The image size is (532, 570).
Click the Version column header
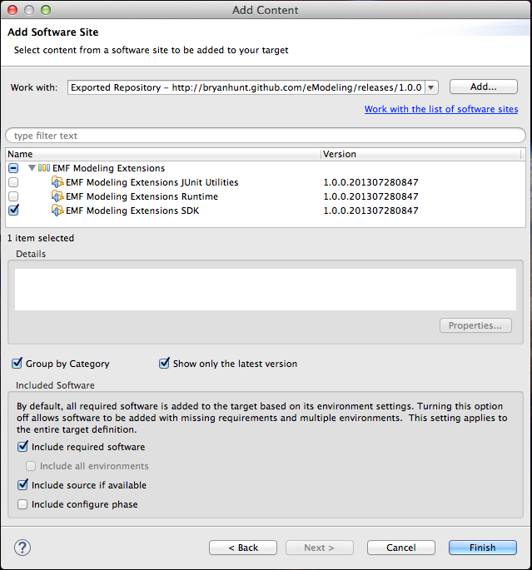point(421,154)
